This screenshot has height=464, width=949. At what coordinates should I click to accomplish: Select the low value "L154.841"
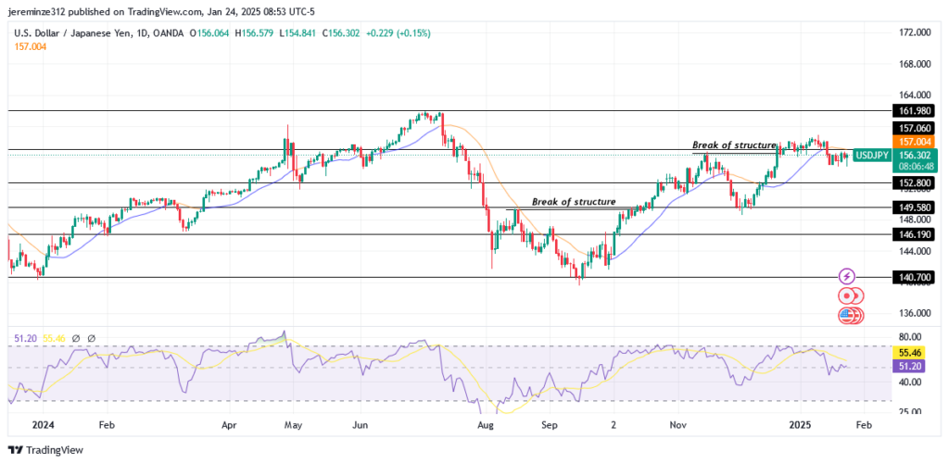[x=299, y=34]
